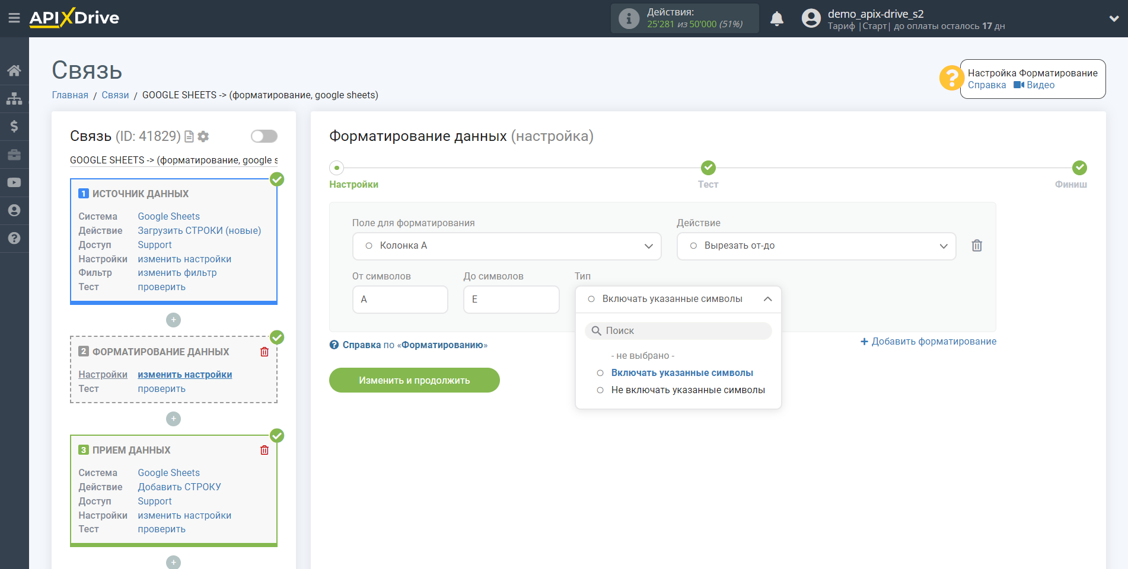Add step after data receiving block
Screen dimensions: 1128x569
pyautogui.click(x=173, y=562)
